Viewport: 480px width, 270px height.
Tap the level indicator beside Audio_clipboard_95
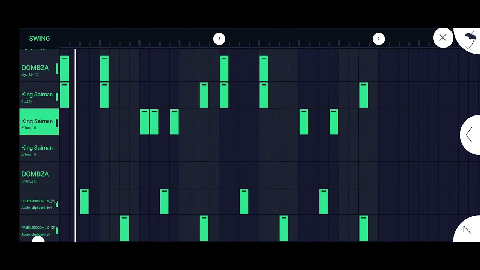pyautogui.click(x=57, y=230)
